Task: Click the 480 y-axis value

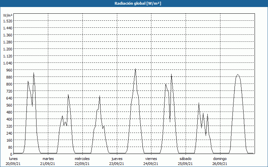Action: tap(9, 112)
